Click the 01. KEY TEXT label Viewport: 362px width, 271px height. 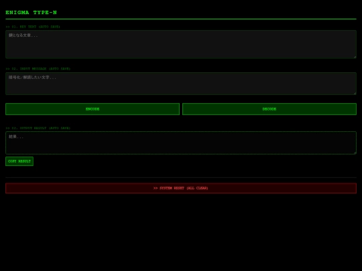(33, 27)
